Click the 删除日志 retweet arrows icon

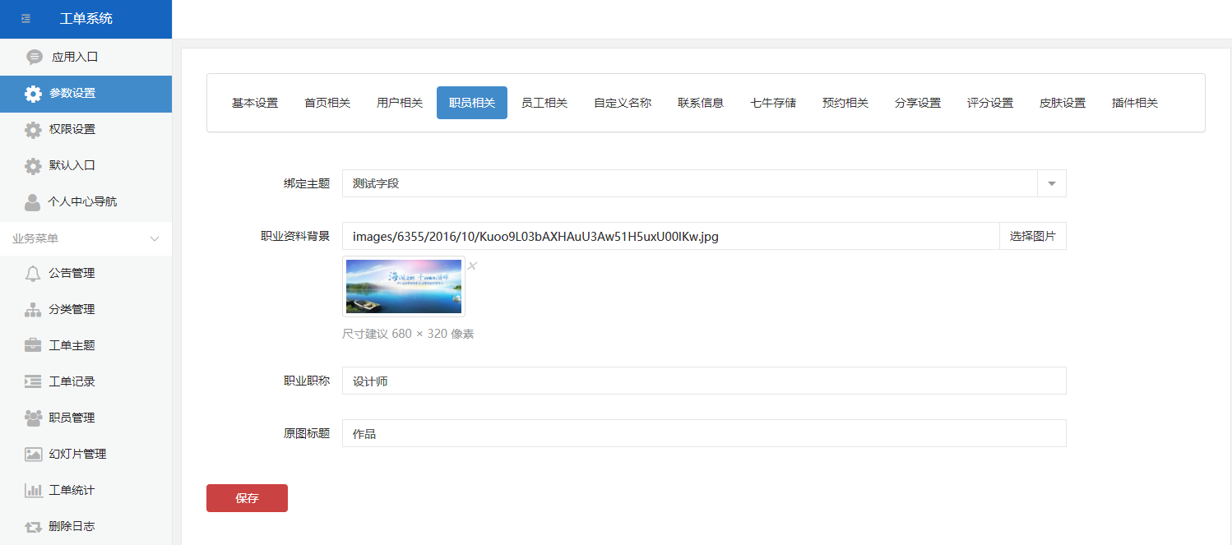pyautogui.click(x=33, y=526)
